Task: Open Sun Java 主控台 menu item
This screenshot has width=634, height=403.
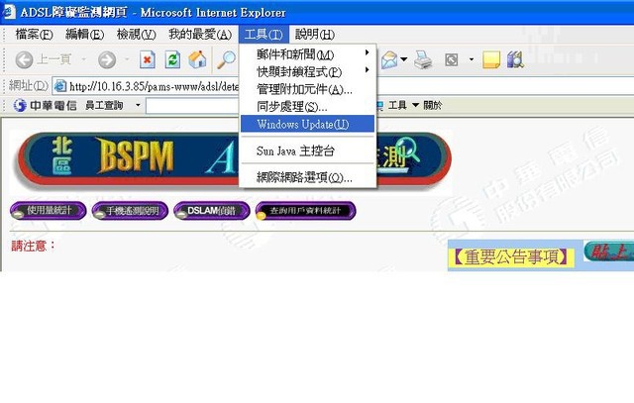Action: click(307, 151)
